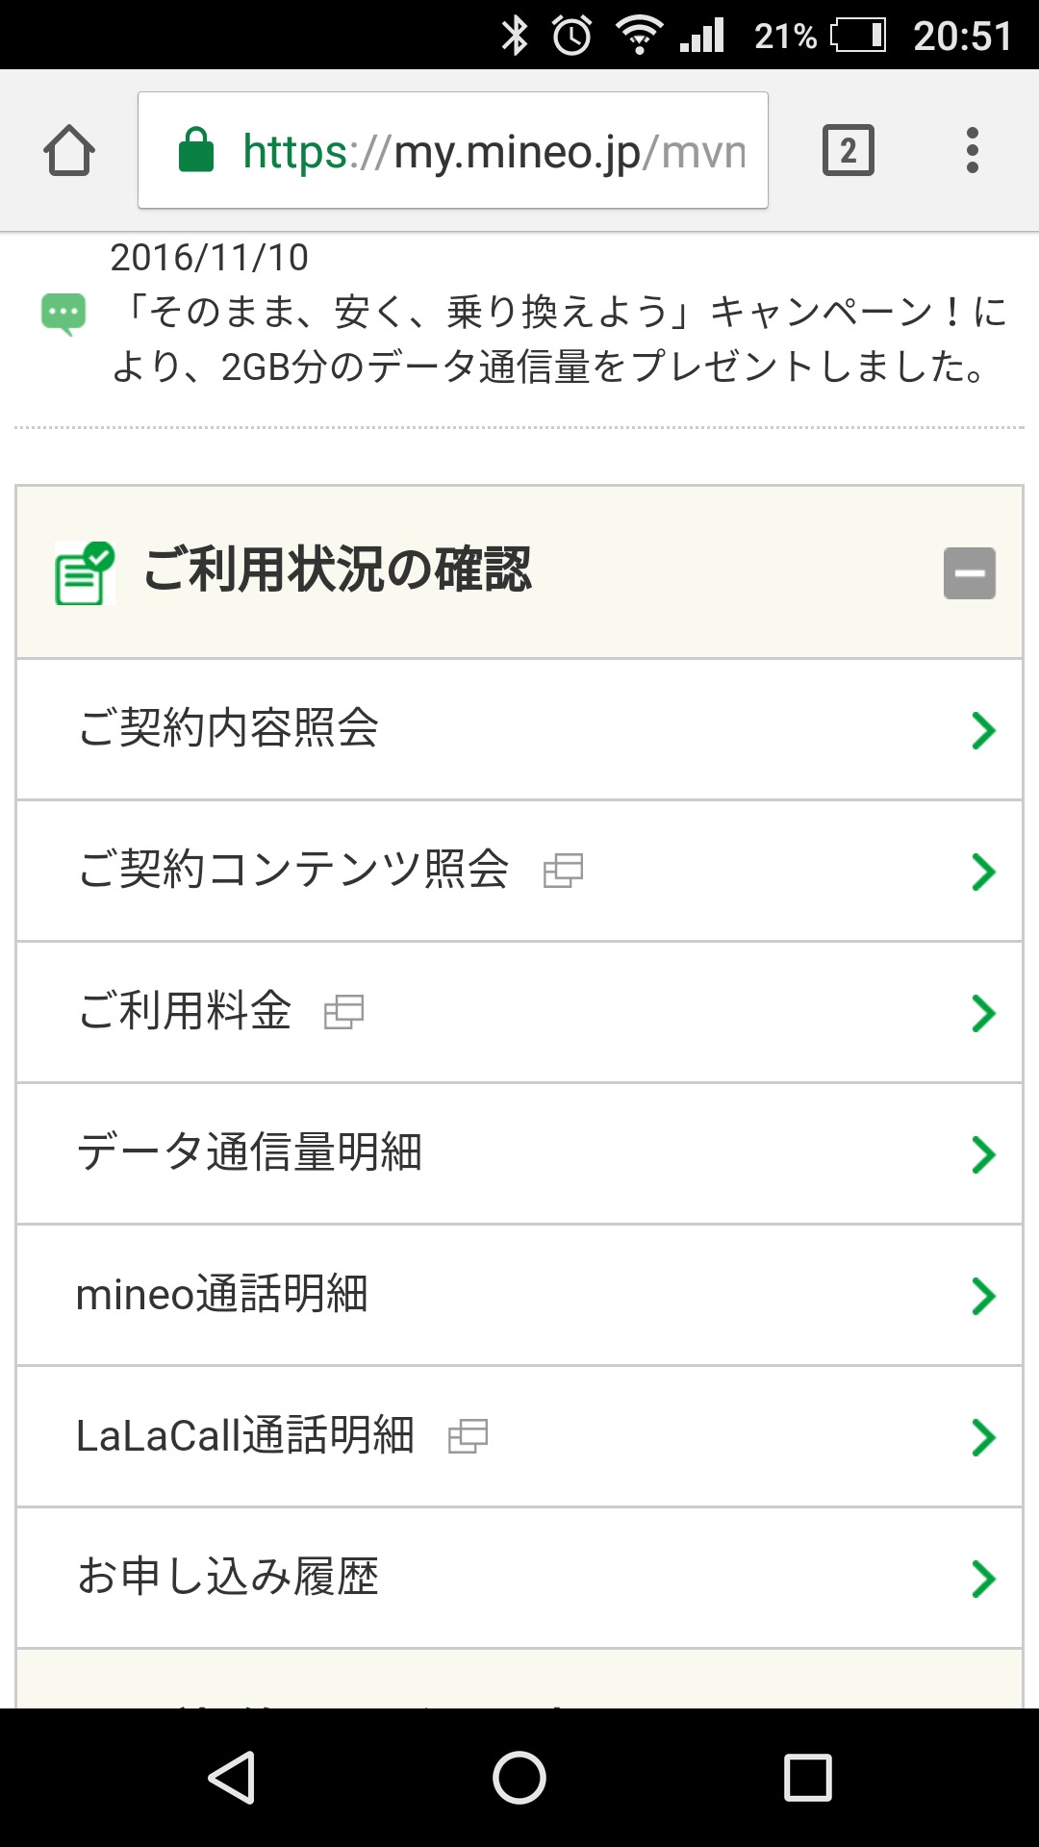Tap the Android recent apps square button

807,1777
